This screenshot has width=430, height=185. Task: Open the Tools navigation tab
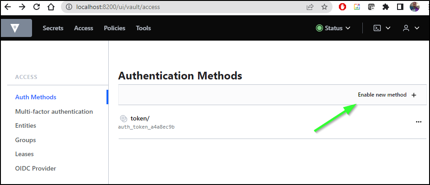(143, 28)
